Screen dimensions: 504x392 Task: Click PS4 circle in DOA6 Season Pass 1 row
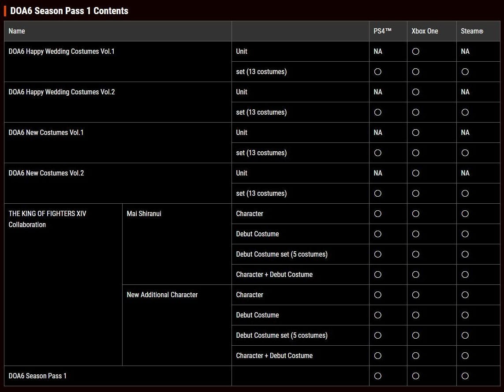pos(377,376)
